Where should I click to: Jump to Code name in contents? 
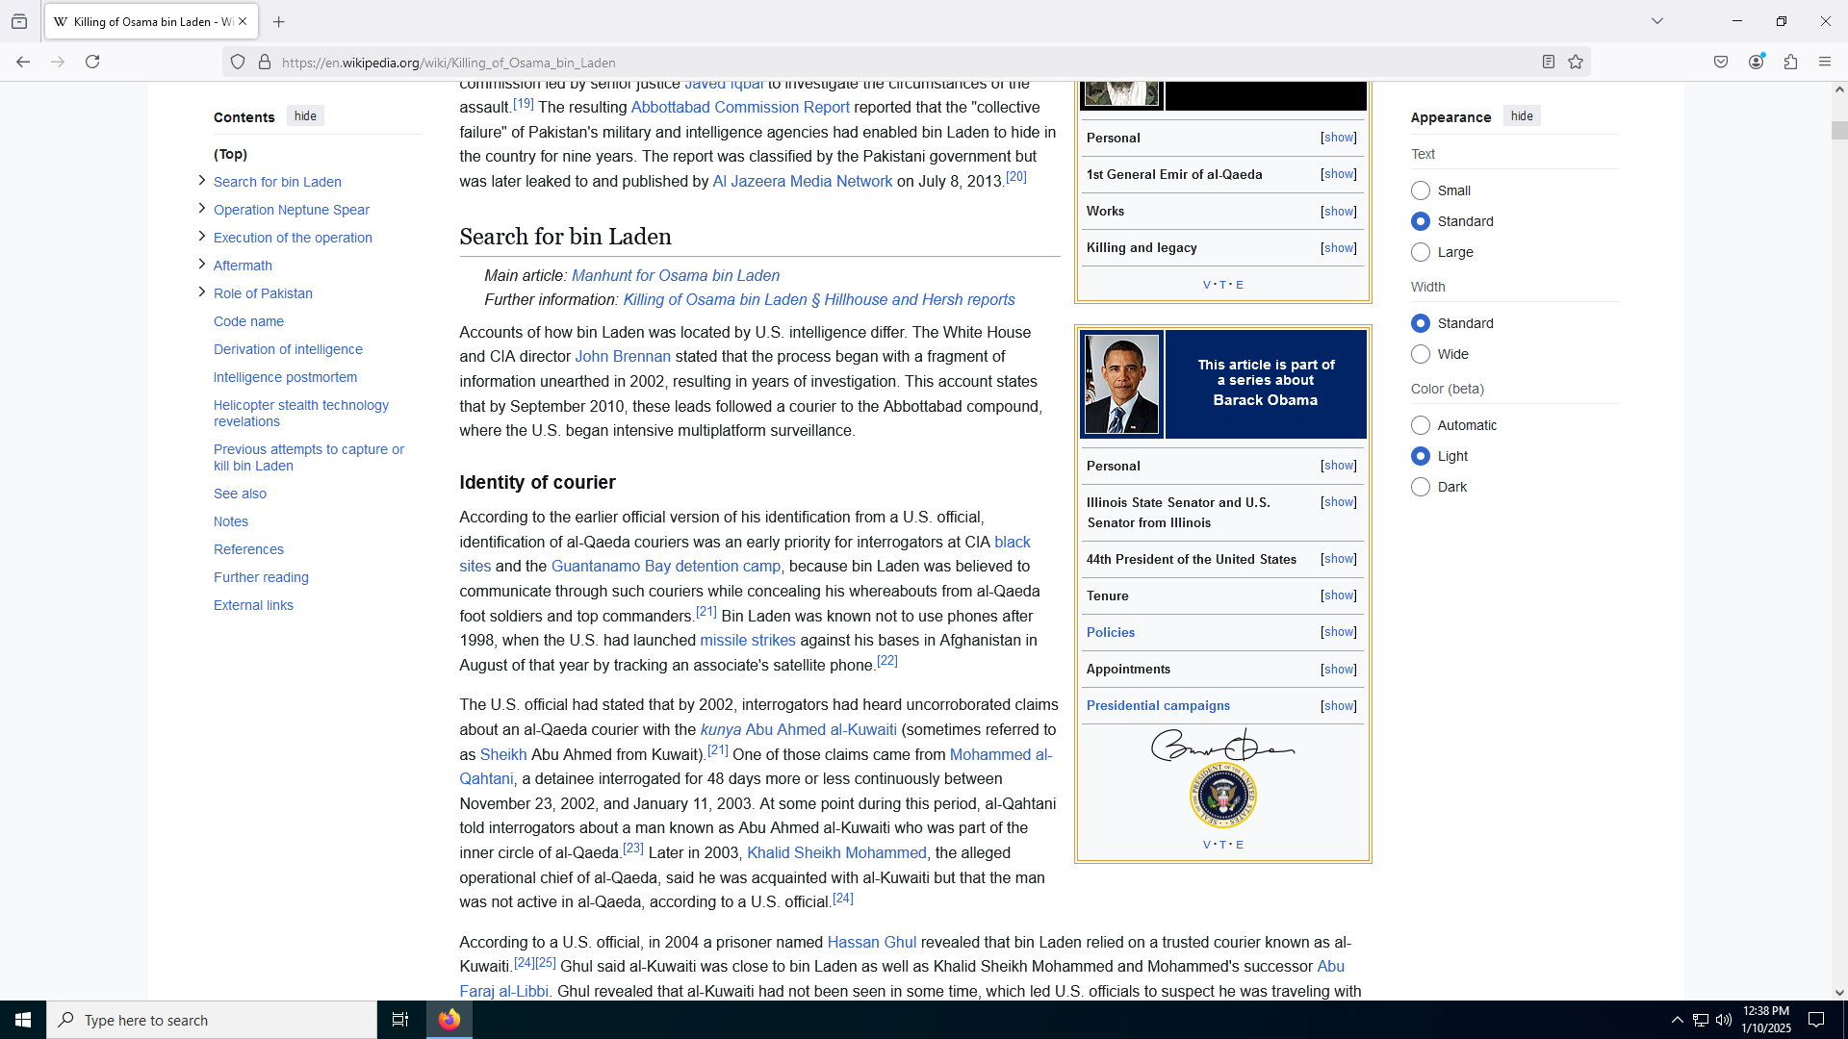(x=248, y=321)
